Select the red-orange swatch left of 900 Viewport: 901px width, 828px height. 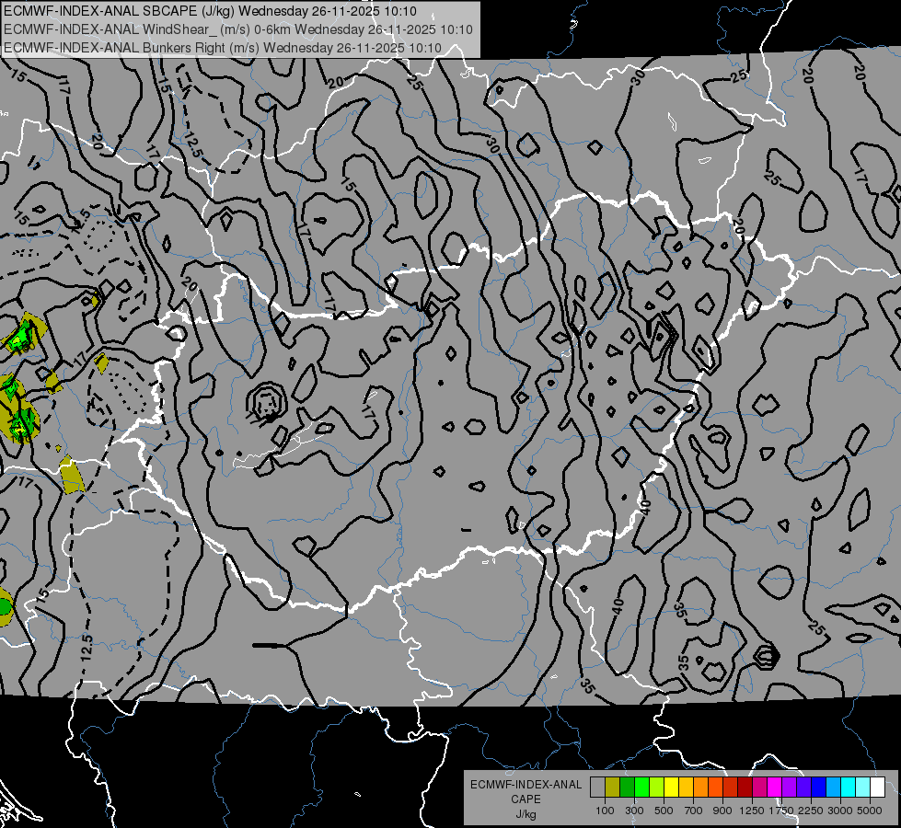click(x=715, y=788)
